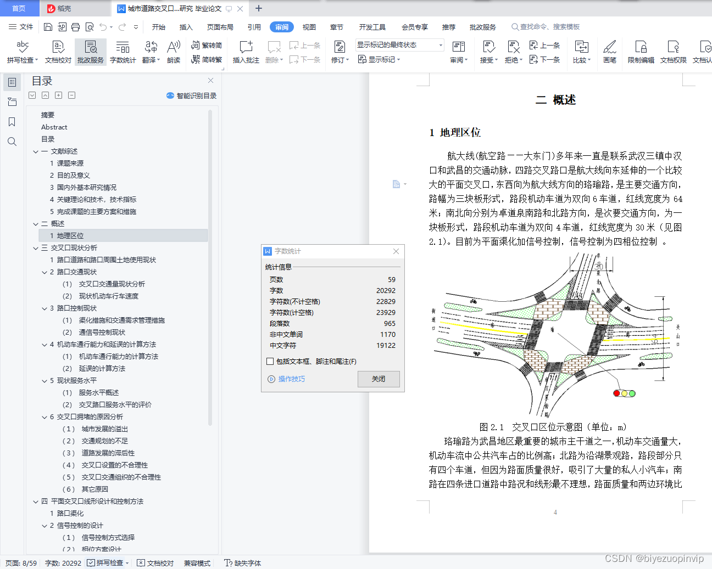Click the 批改服务 ribbon icon
Image resolution: width=712 pixels, height=569 pixels.
[x=91, y=52]
